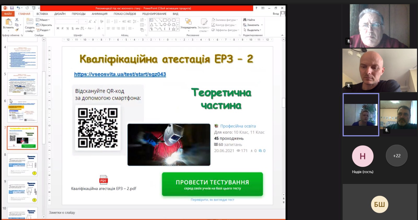Select slide 8 thumbnail in the slide panel
This screenshot has width=418, height=220.
pyautogui.click(x=22, y=165)
